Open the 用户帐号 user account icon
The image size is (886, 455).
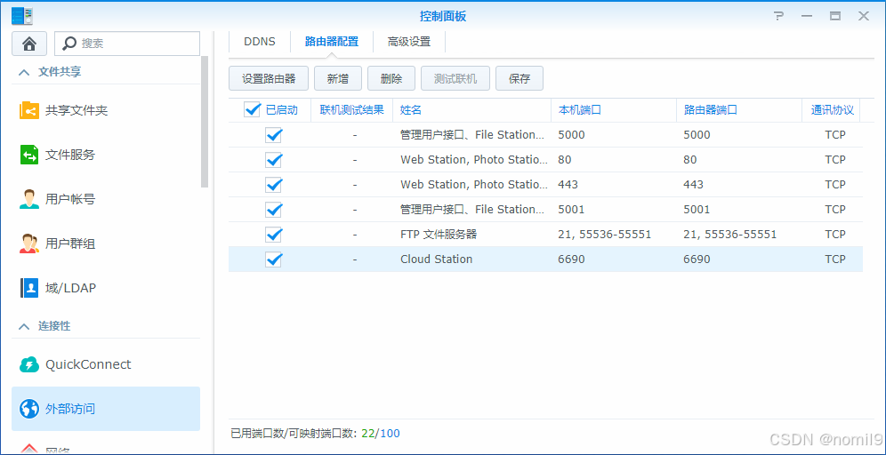[29, 199]
